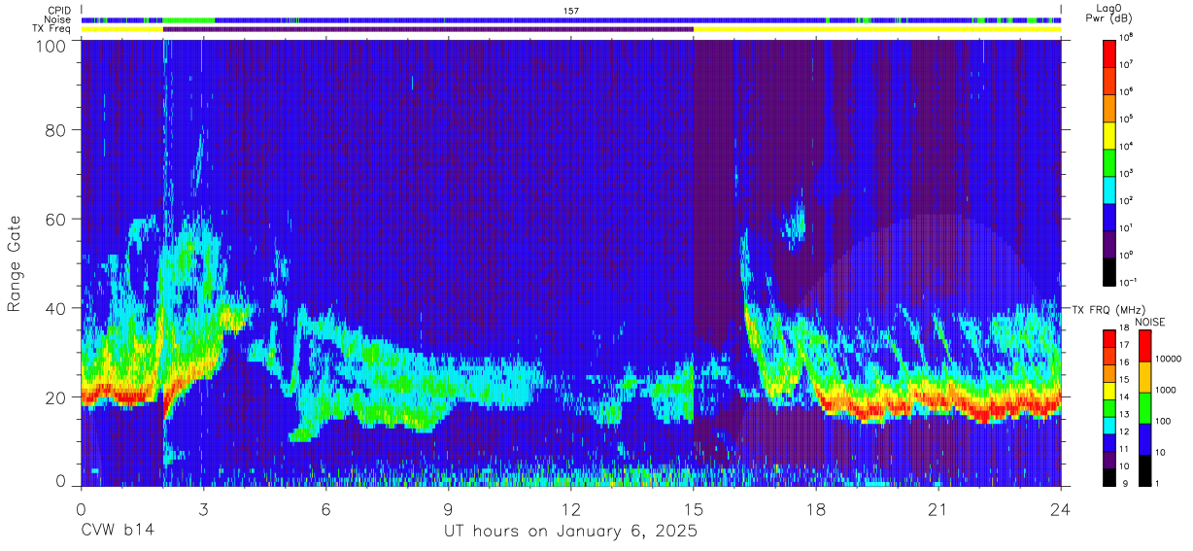Image resolution: width=1193 pixels, height=551 pixels.
Task: Select the 9 tick on TX FRQ colorbar
Action: [1124, 483]
